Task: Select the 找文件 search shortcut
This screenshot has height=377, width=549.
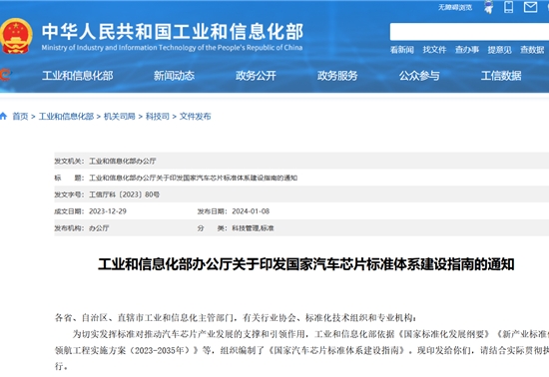Action: click(x=434, y=50)
